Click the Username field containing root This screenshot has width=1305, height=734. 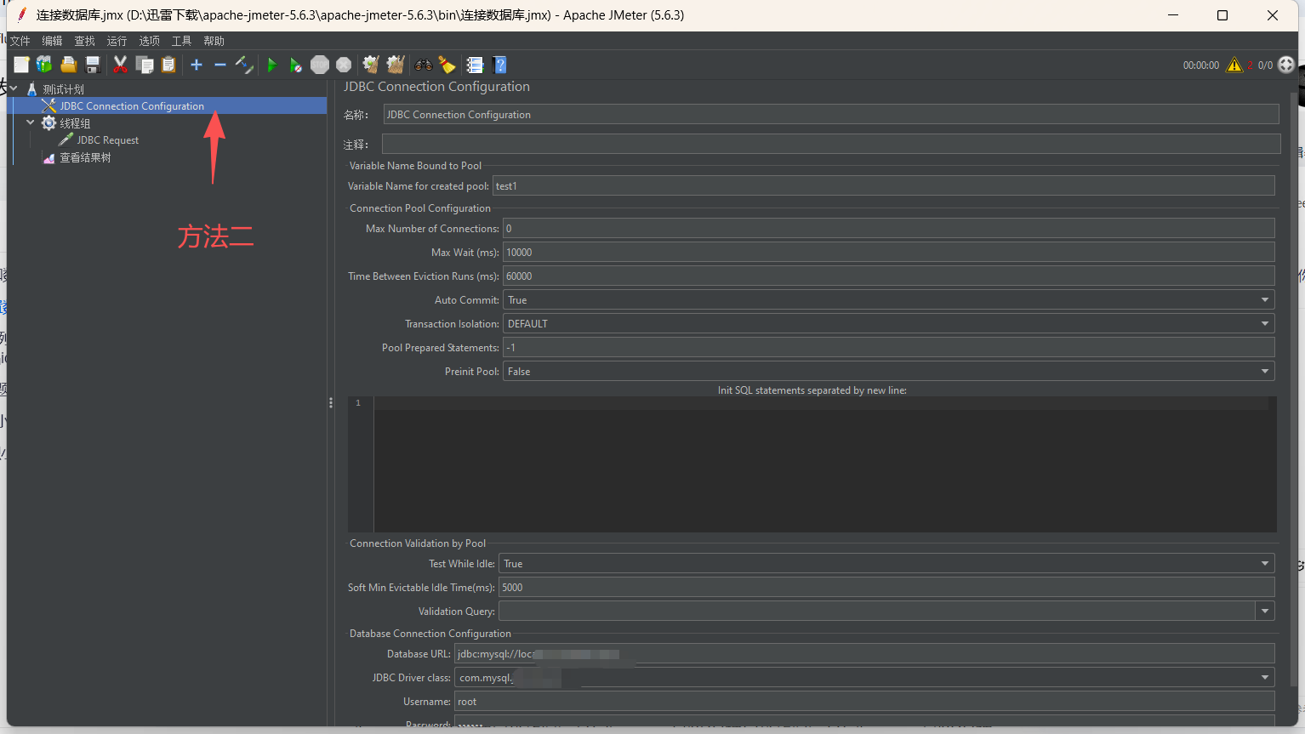tap(864, 702)
